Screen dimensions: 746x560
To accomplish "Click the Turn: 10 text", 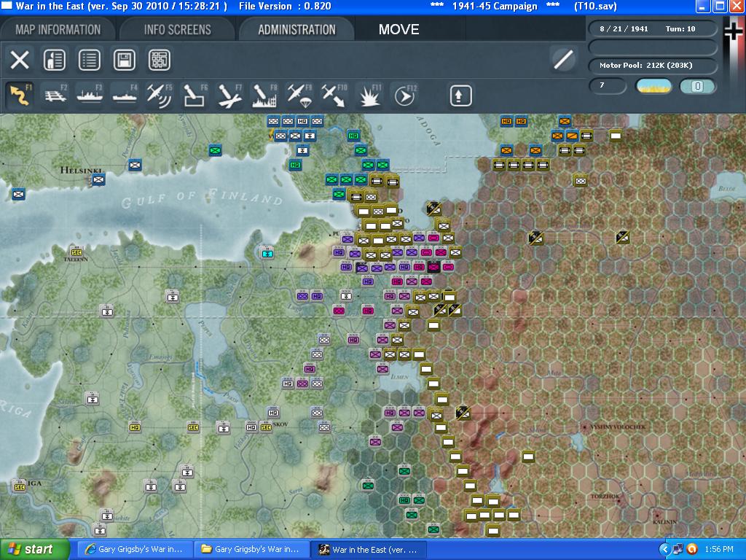I will point(680,28).
